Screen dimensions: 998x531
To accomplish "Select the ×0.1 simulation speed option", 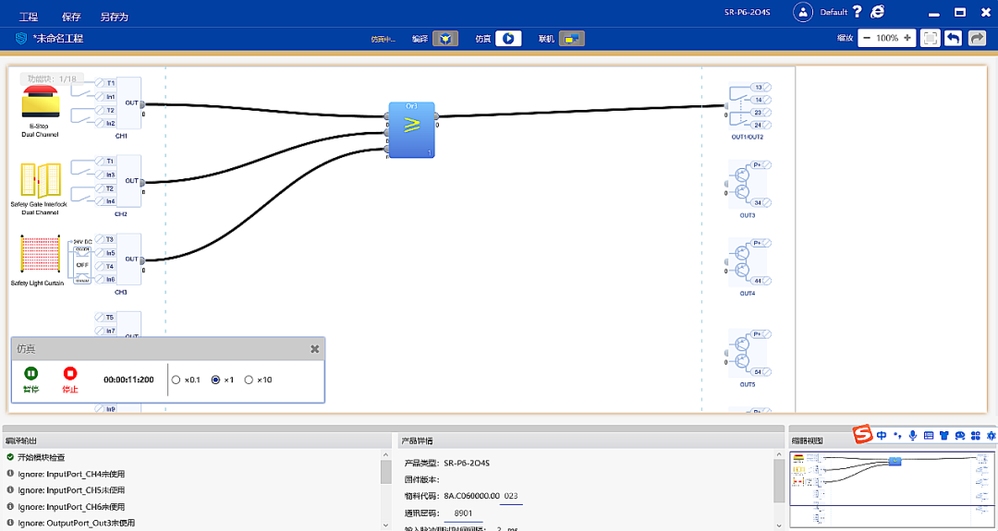I will pyautogui.click(x=176, y=380).
